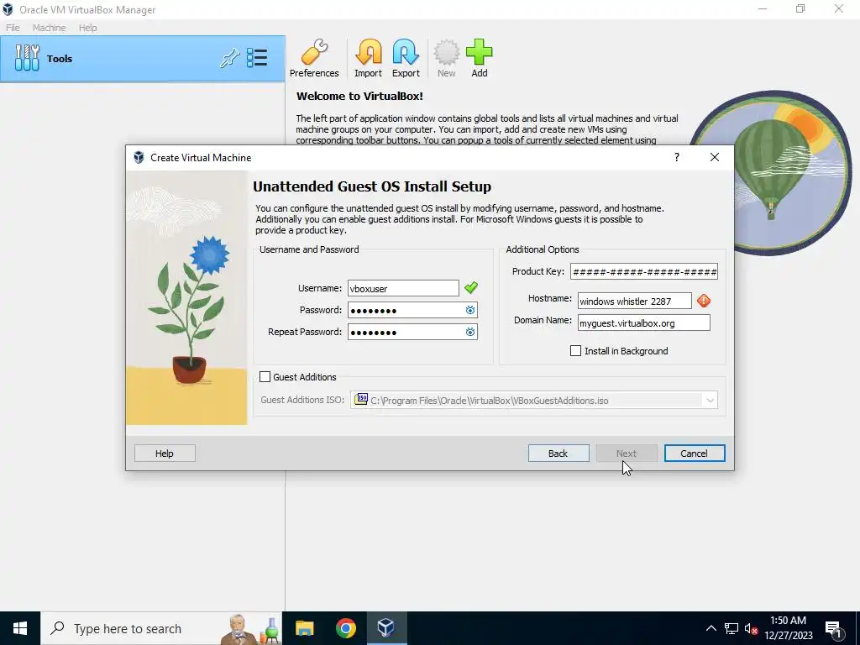The image size is (860, 645).
Task: Select the Tools item in left panel
Action: point(143,59)
